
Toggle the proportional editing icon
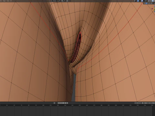[x=67, y=1]
